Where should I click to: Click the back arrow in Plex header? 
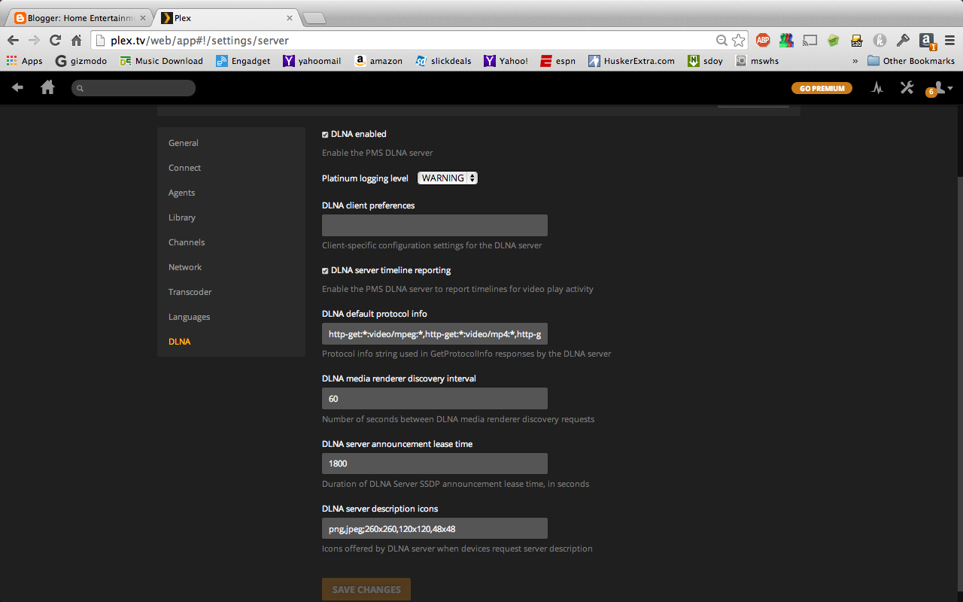pos(17,87)
